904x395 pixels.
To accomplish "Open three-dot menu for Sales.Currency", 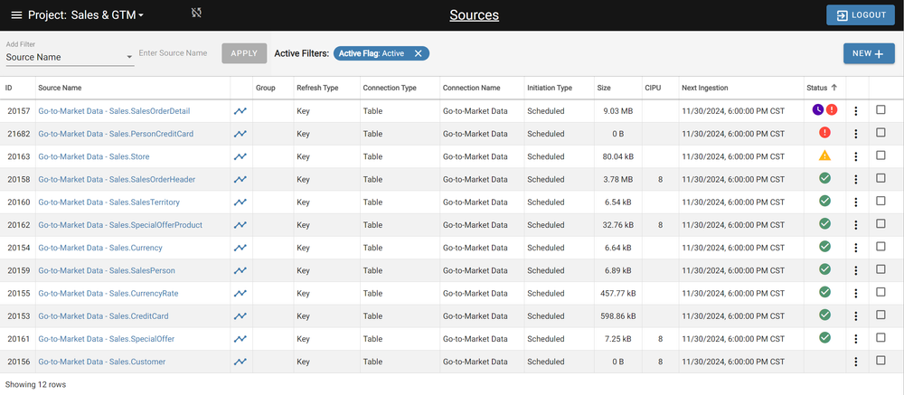I will point(856,248).
